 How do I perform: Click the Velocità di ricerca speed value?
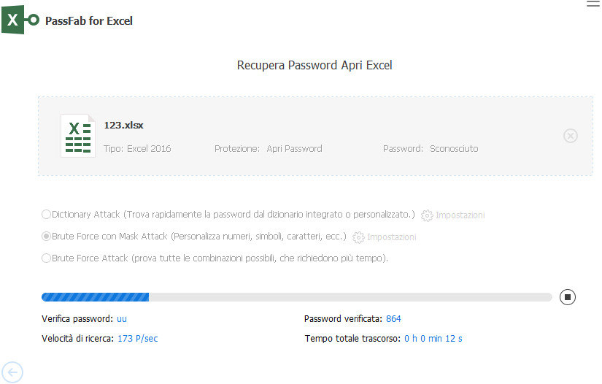[x=137, y=339]
